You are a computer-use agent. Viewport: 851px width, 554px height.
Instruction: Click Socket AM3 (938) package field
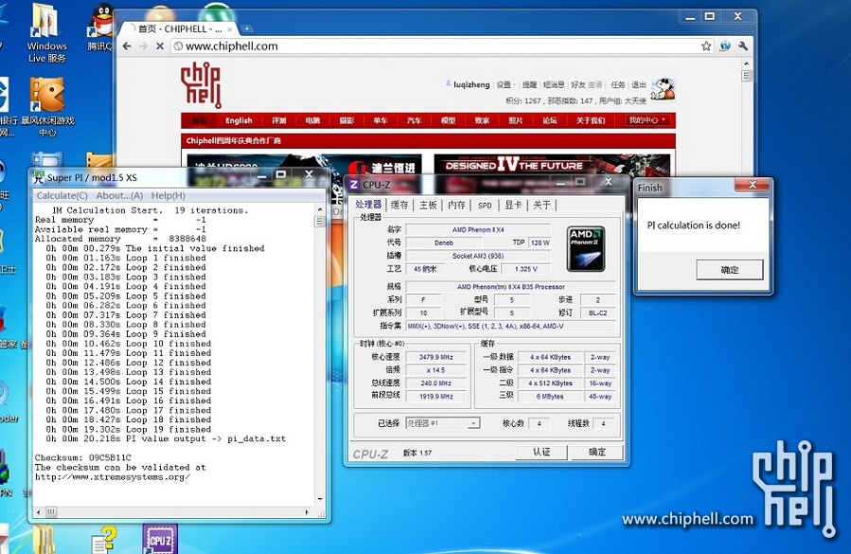[x=478, y=256]
